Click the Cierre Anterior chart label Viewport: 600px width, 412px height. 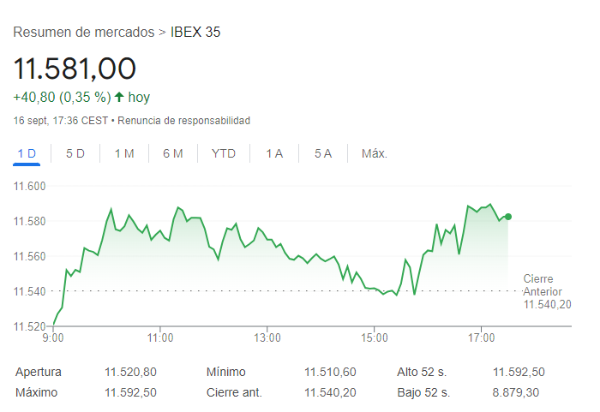point(547,291)
